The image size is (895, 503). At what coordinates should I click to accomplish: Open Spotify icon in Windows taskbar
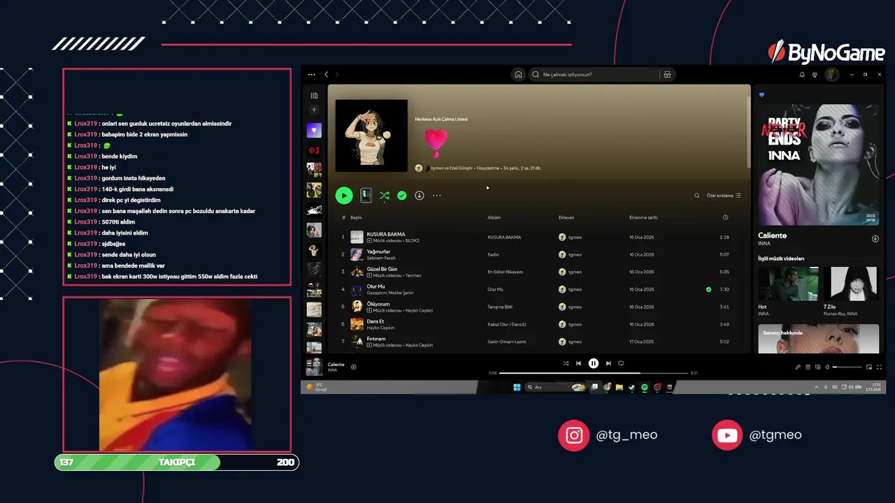pos(645,387)
